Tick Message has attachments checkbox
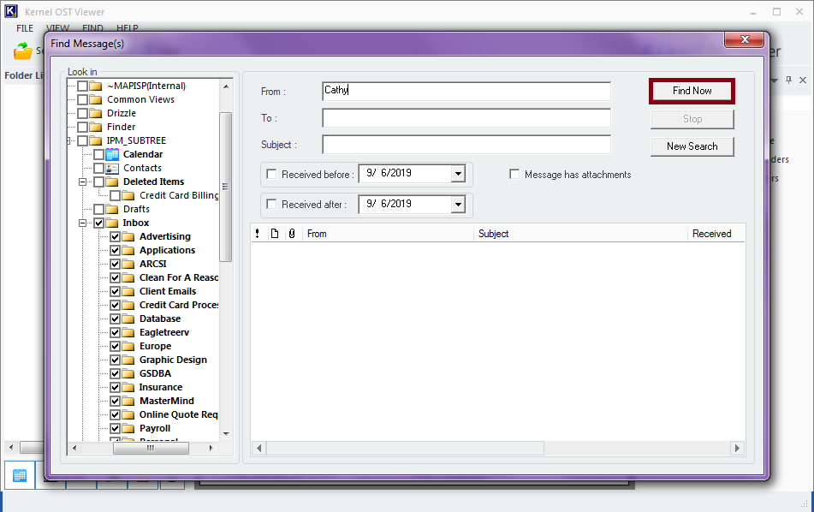This screenshot has width=814, height=512. click(x=514, y=174)
